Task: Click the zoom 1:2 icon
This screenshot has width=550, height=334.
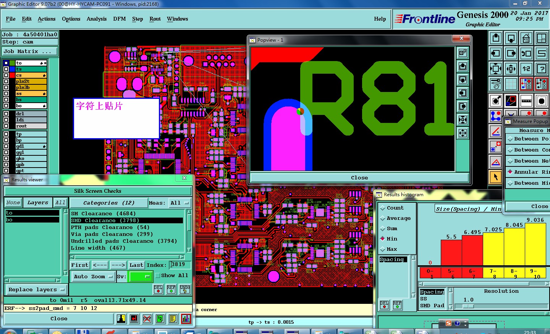Action: [526, 69]
